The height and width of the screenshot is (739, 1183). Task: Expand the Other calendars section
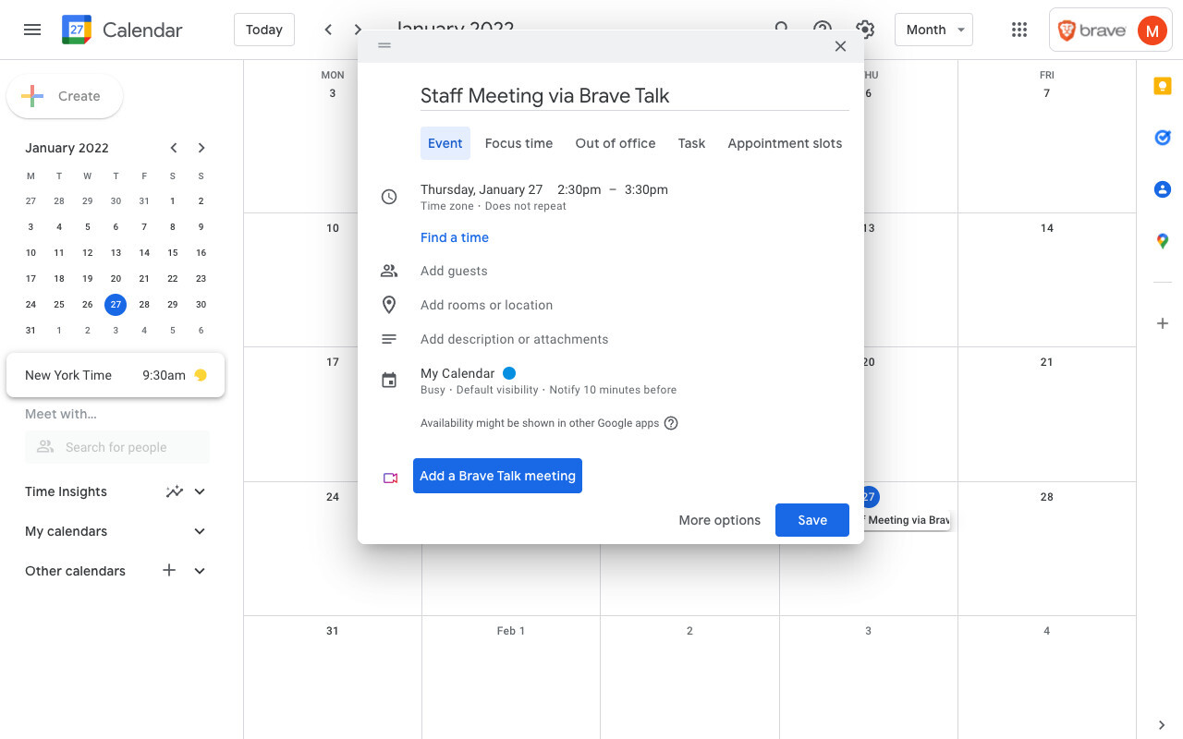(199, 571)
